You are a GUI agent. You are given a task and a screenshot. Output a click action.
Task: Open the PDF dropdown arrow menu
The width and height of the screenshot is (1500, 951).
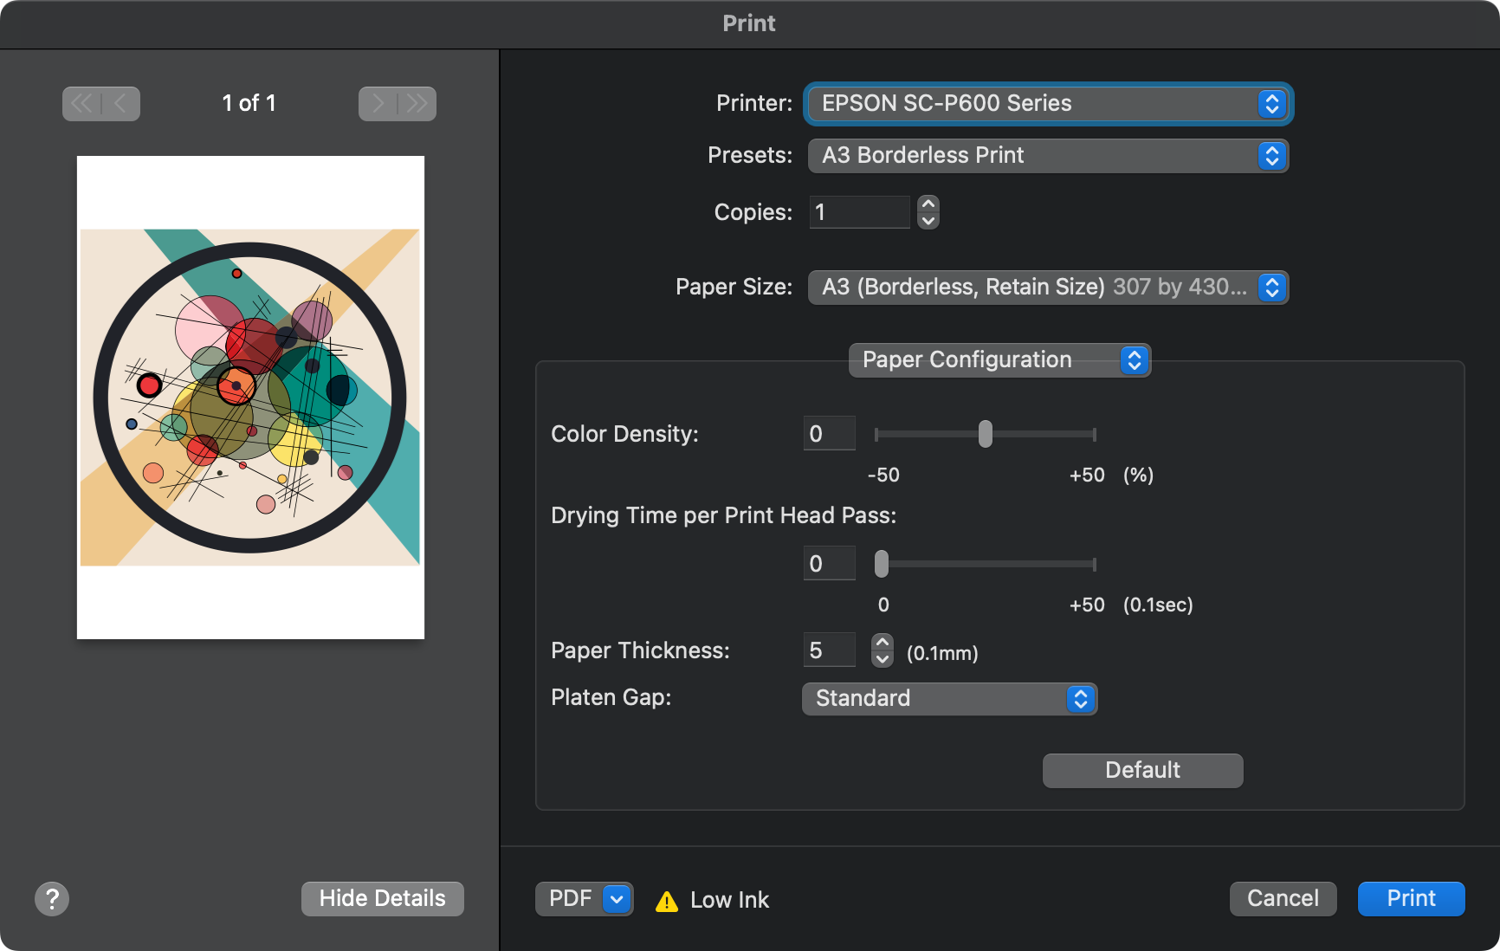617,899
